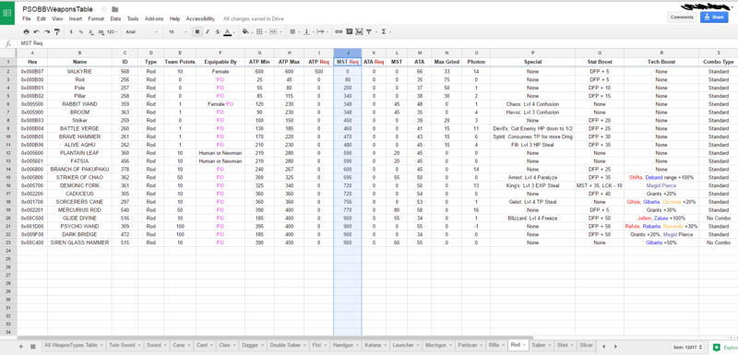The width and height of the screenshot is (738, 355).
Task: Open the font size 10 dropdown
Action: 177,32
